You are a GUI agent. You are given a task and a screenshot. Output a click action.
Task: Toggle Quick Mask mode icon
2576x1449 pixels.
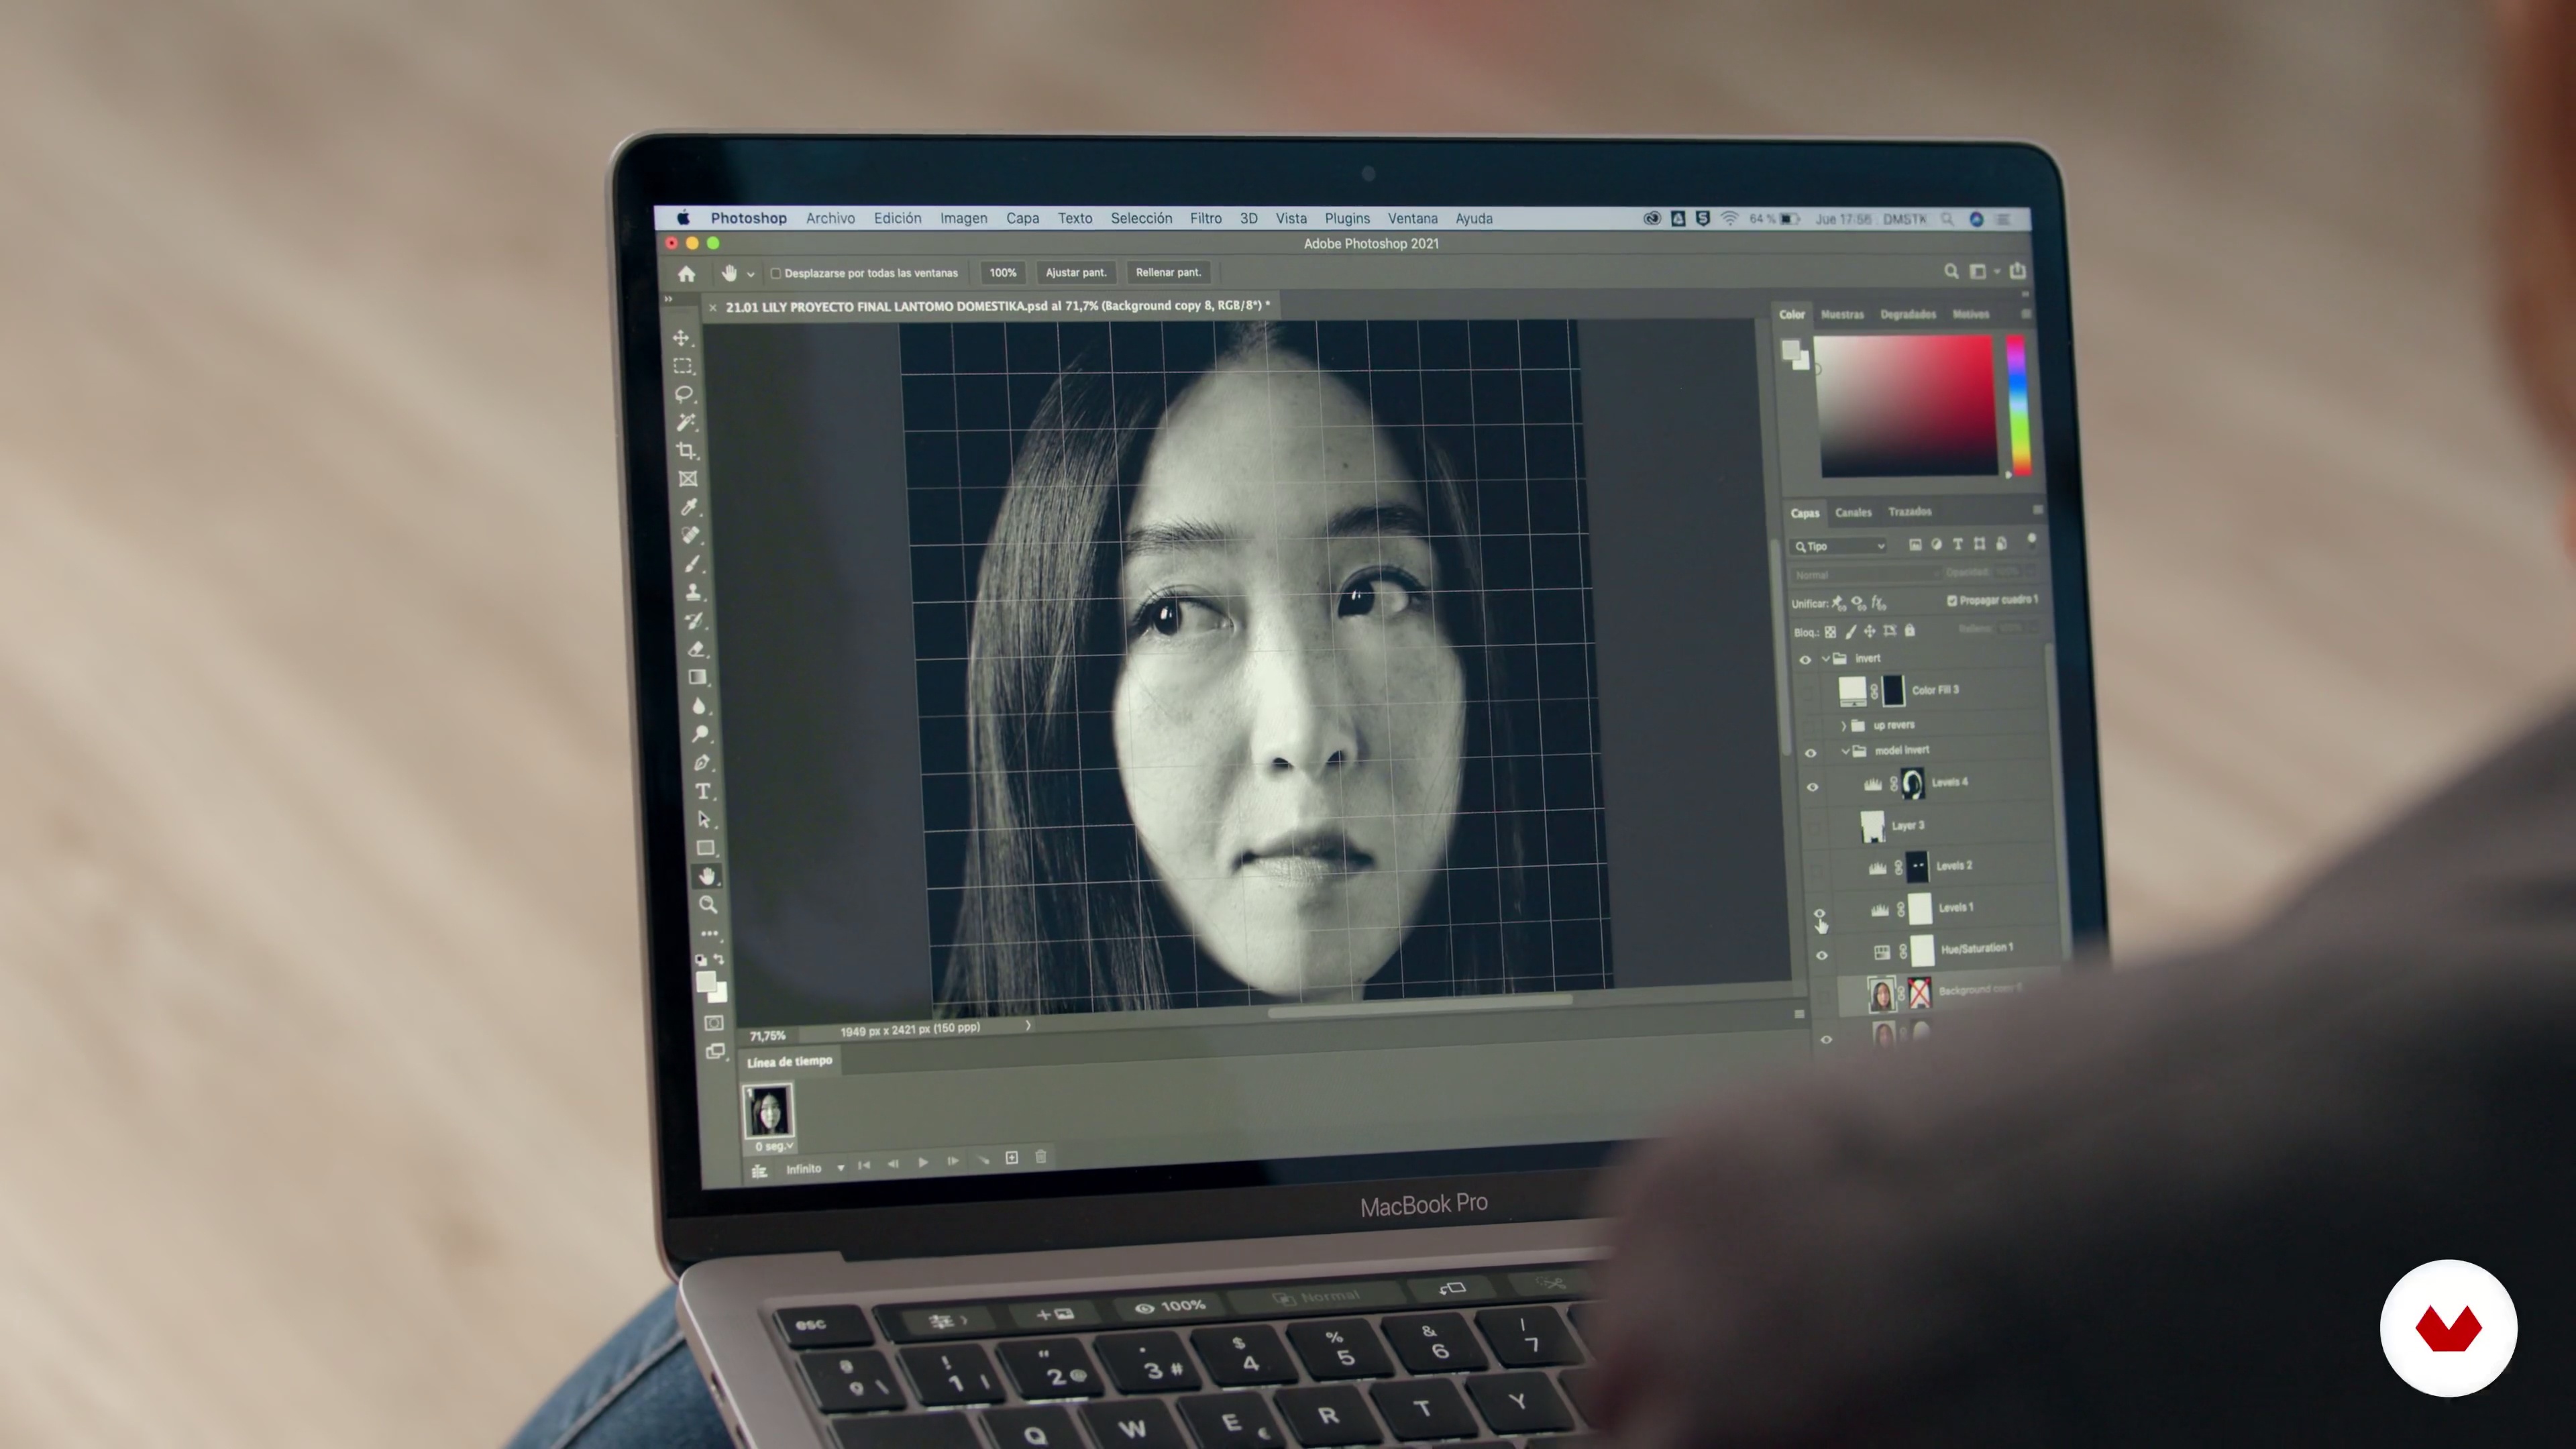(714, 1023)
